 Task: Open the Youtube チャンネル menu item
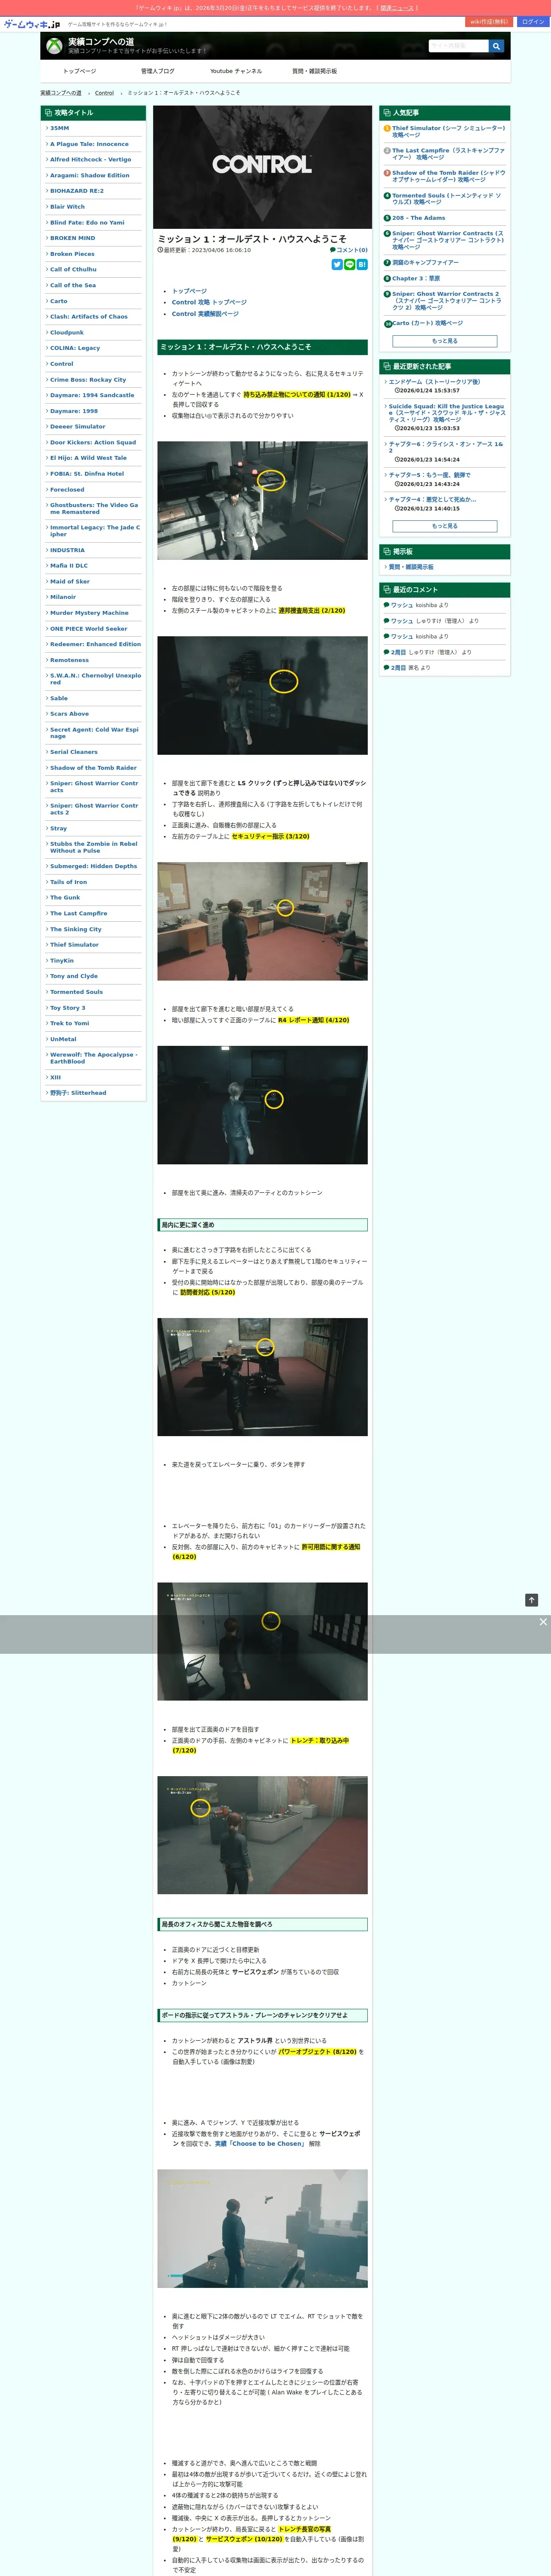pyautogui.click(x=236, y=71)
